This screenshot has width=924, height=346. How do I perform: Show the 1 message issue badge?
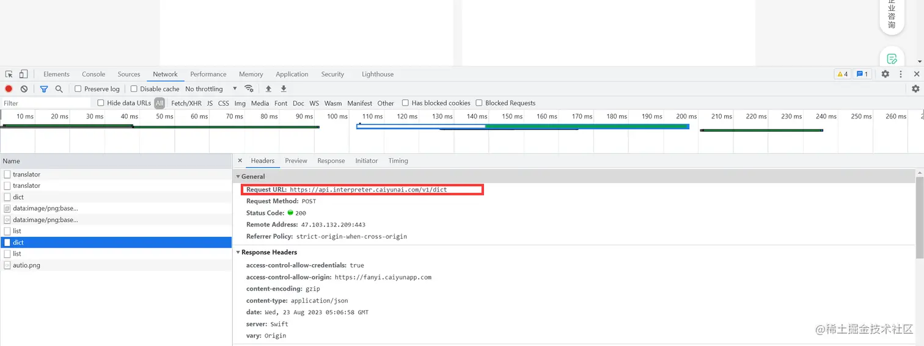click(862, 74)
